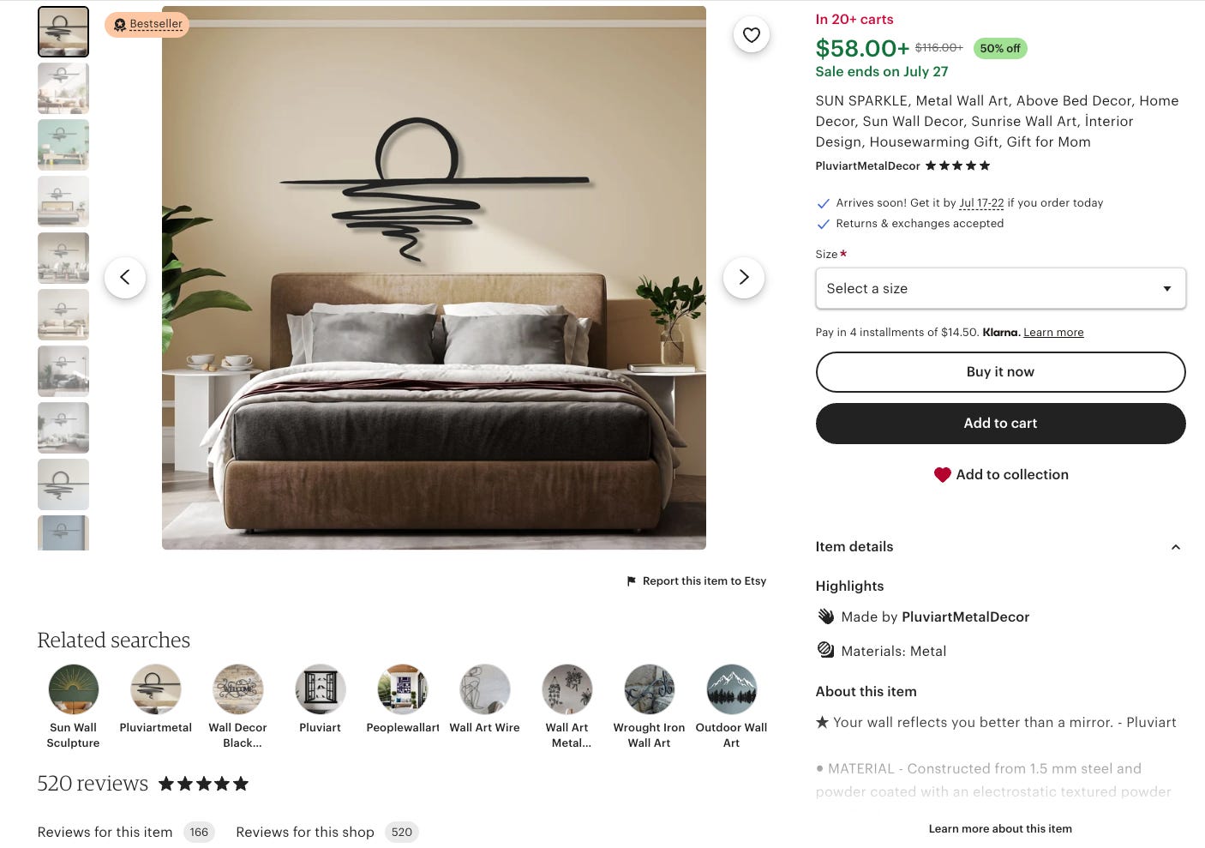Viewport: 1205px width, 848px height.
Task: Switch to Reviews for this shop tab
Action: pos(327,832)
